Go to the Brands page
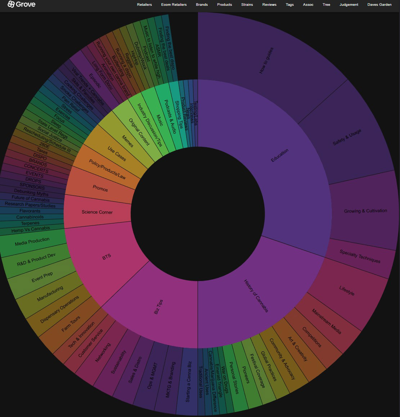This screenshot has width=400, height=417. (x=202, y=5)
